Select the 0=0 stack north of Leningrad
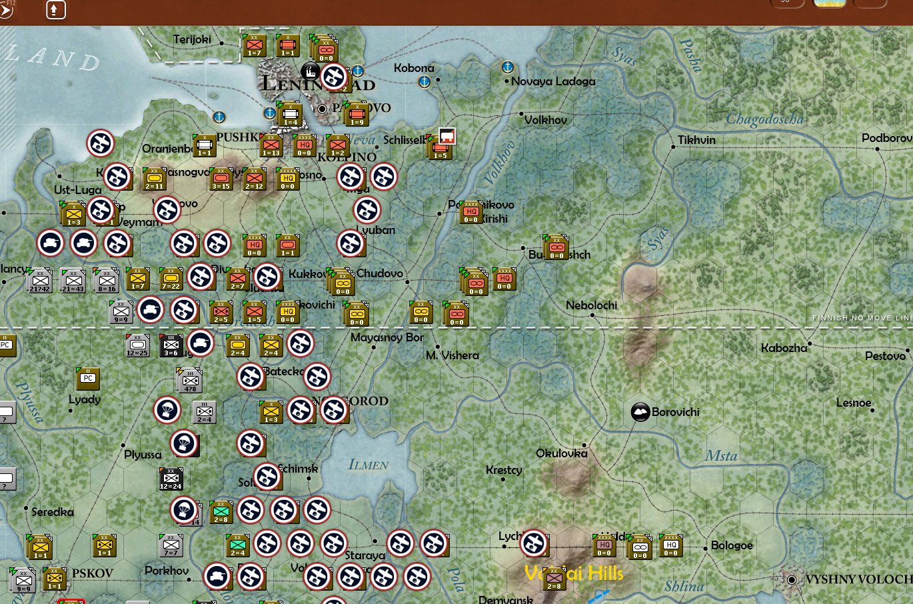Image resolution: width=913 pixels, height=604 pixels. click(325, 48)
